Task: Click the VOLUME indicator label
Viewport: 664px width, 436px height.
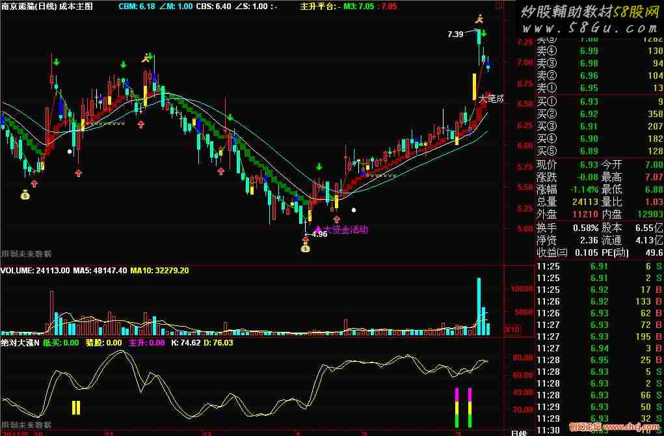Action: tap(16, 270)
